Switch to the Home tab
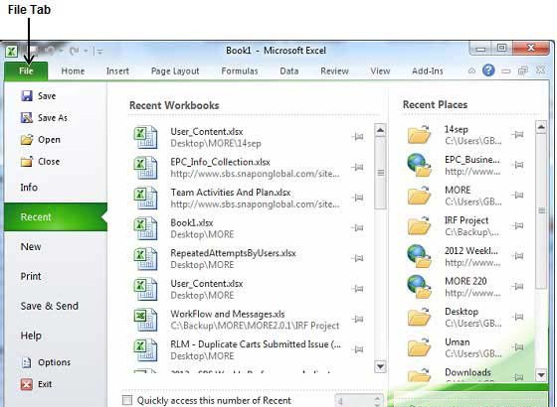 [x=73, y=70]
